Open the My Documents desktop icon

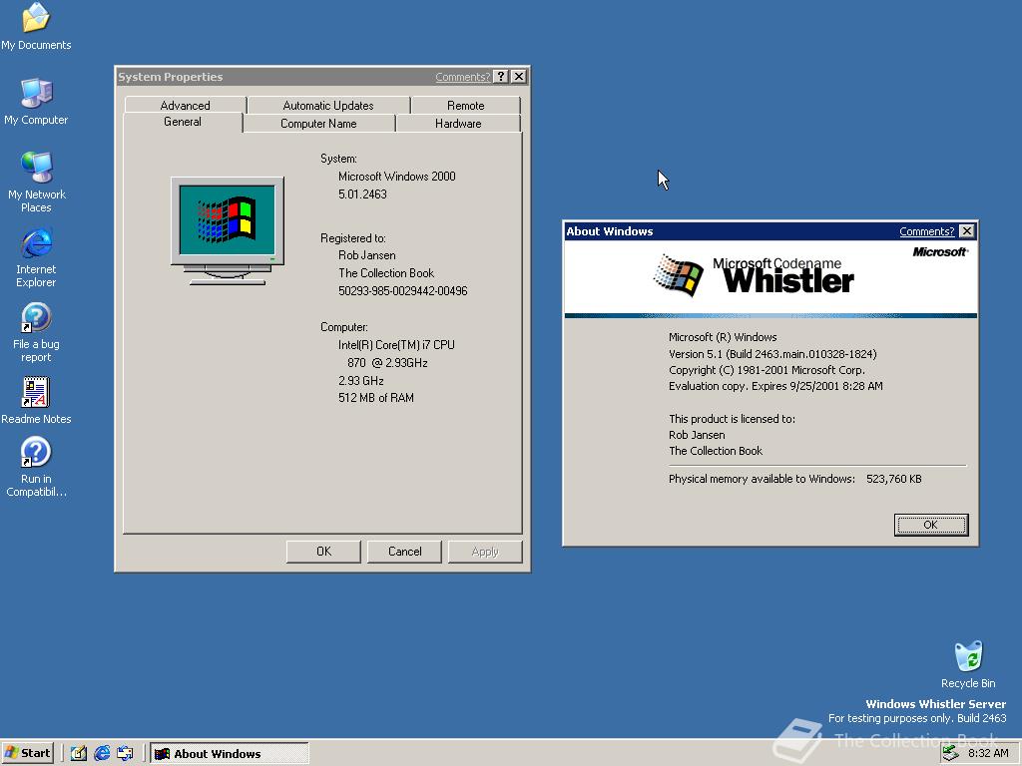point(36,27)
